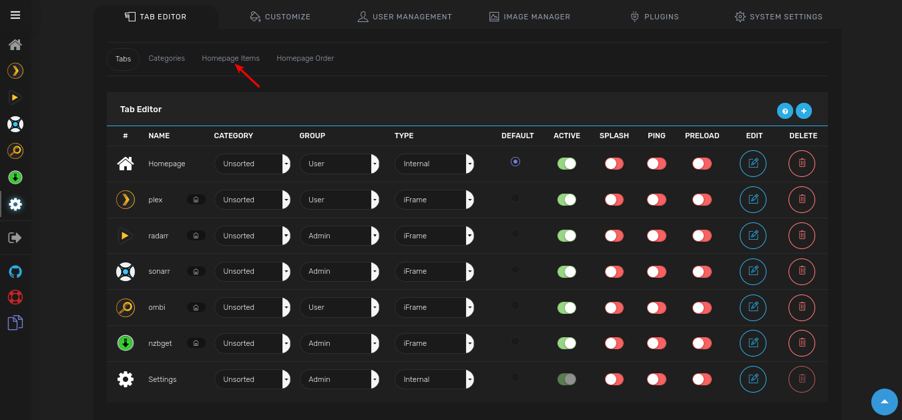902x420 pixels.
Task: Open the Category dropdown for plex
Action: pos(252,200)
